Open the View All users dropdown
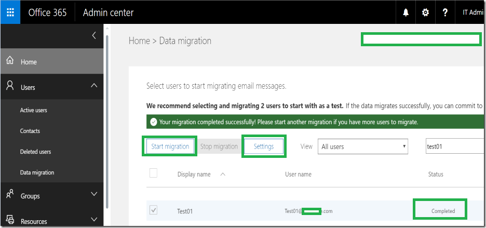This screenshot has width=486, height=228. tap(363, 147)
